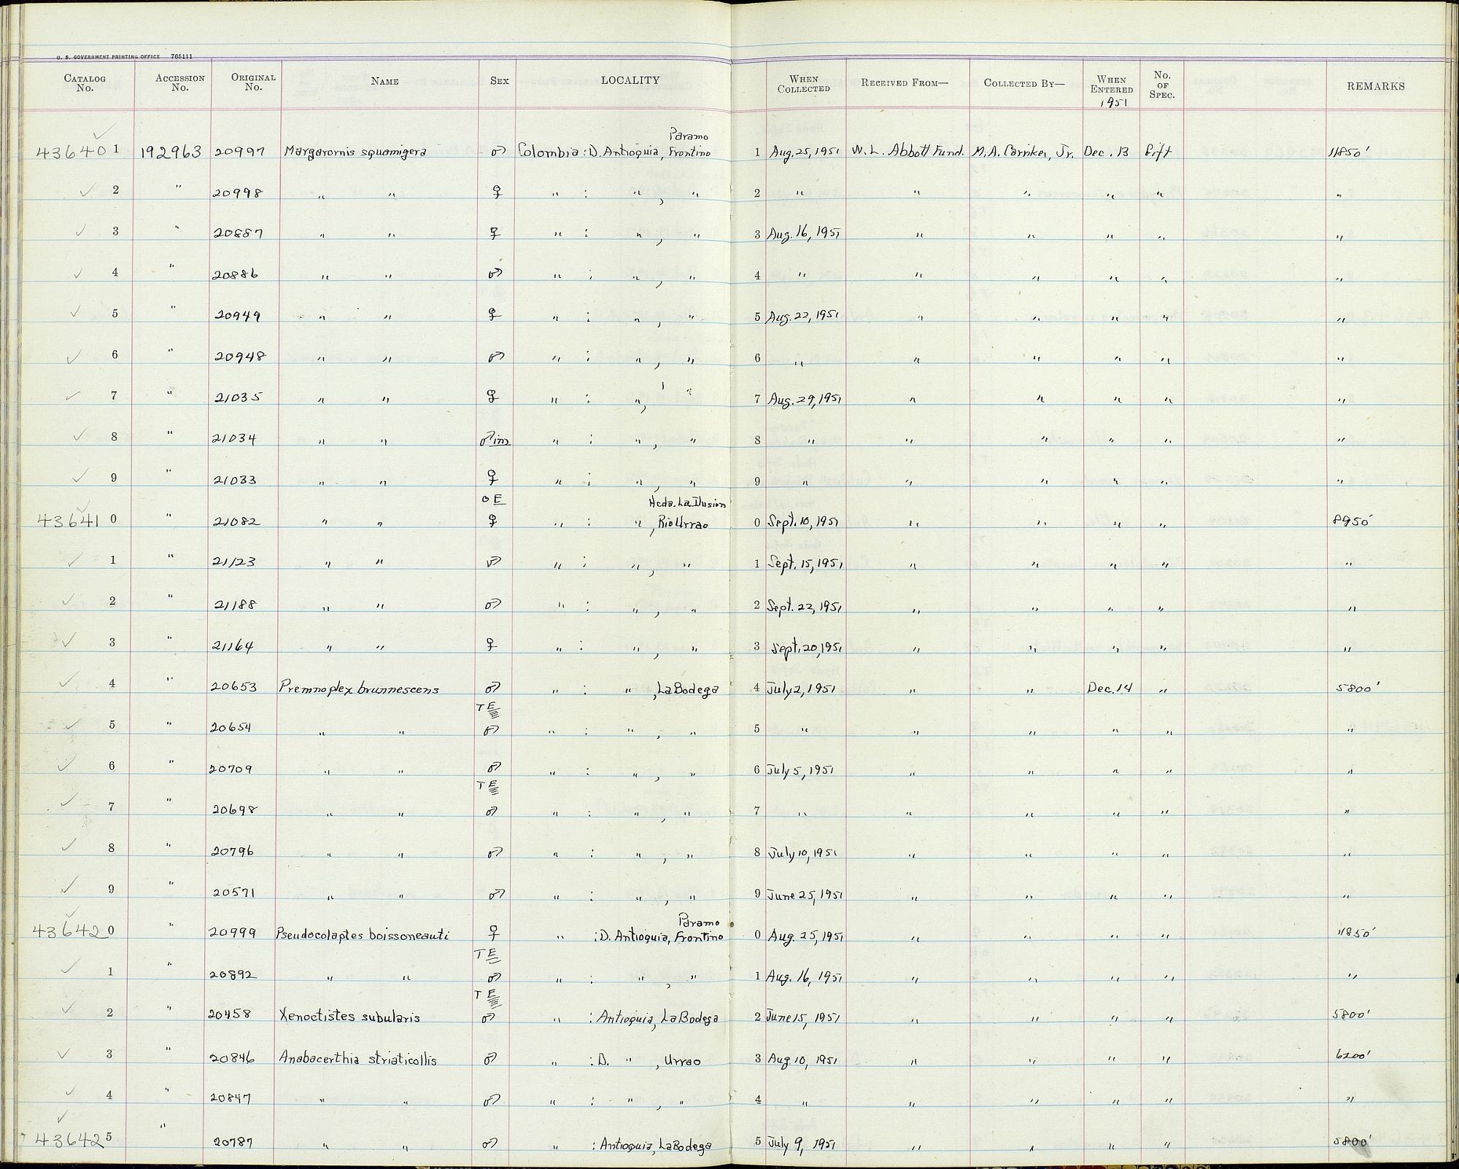
Task: Click the species name "Margarornis squamigera"
Action: 355,153
